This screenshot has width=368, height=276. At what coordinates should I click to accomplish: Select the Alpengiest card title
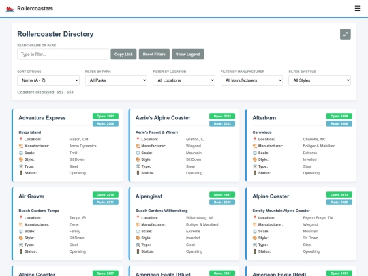pos(149,196)
